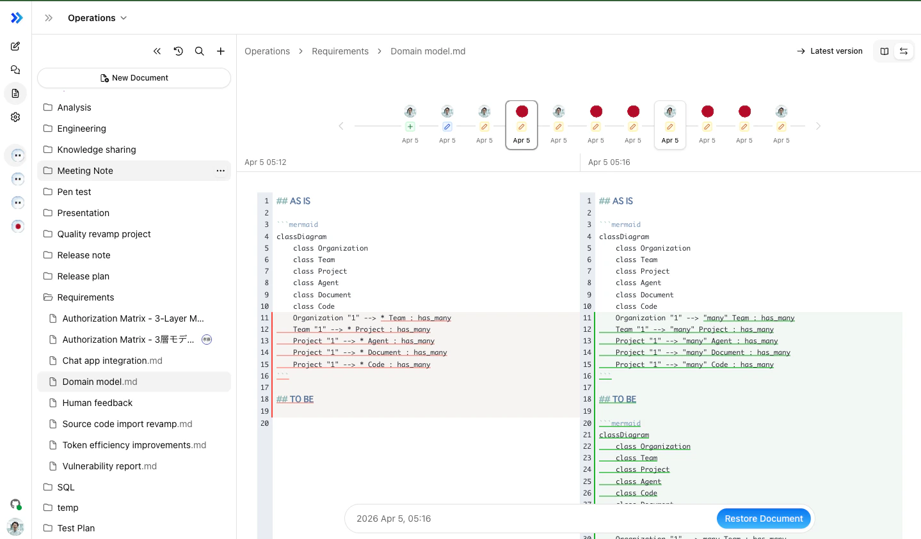Open the chat conversations icon in left rail
921x539 pixels.
coord(15,70)
